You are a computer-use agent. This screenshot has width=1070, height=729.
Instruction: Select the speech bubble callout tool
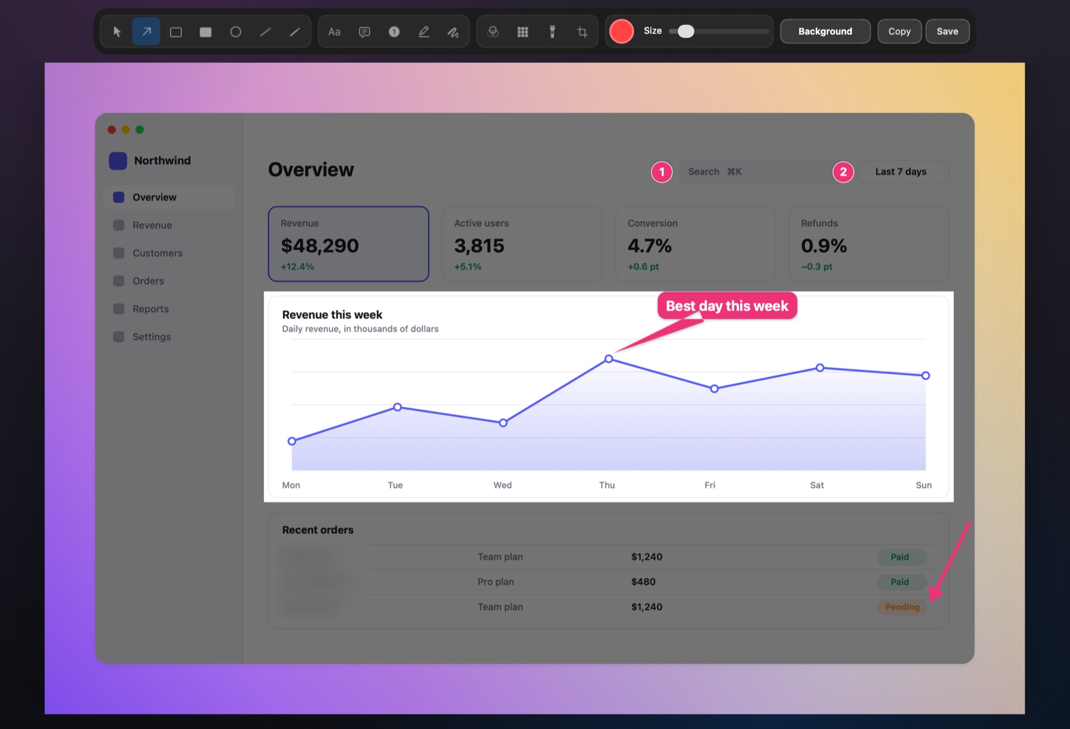[x=364, y=31]
